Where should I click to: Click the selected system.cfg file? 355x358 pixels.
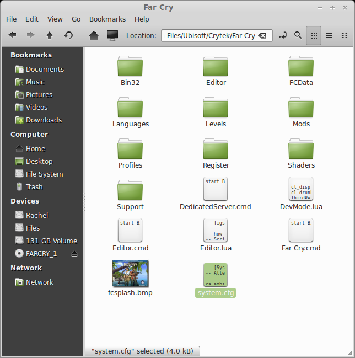(216, 280)
